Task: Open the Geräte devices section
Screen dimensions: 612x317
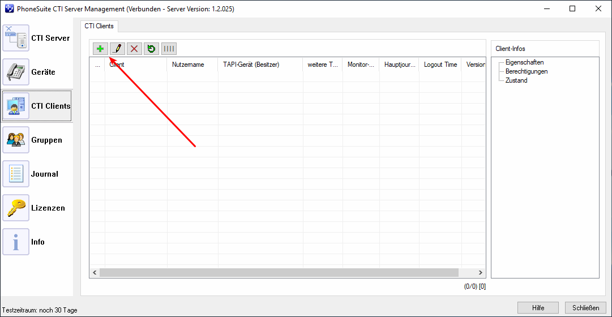Action: 37,72
